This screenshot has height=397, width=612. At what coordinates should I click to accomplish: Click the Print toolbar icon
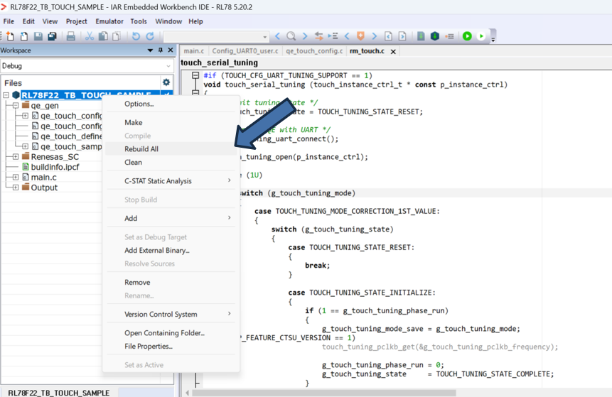71,36
